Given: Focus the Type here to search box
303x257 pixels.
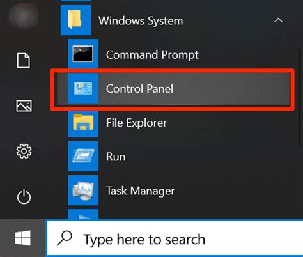Looking at the screenshot, I should click(175, 238).
